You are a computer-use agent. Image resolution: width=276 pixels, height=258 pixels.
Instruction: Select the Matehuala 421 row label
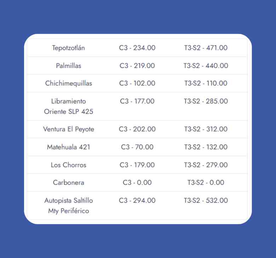pyautogui.click(x=68, y=147)
